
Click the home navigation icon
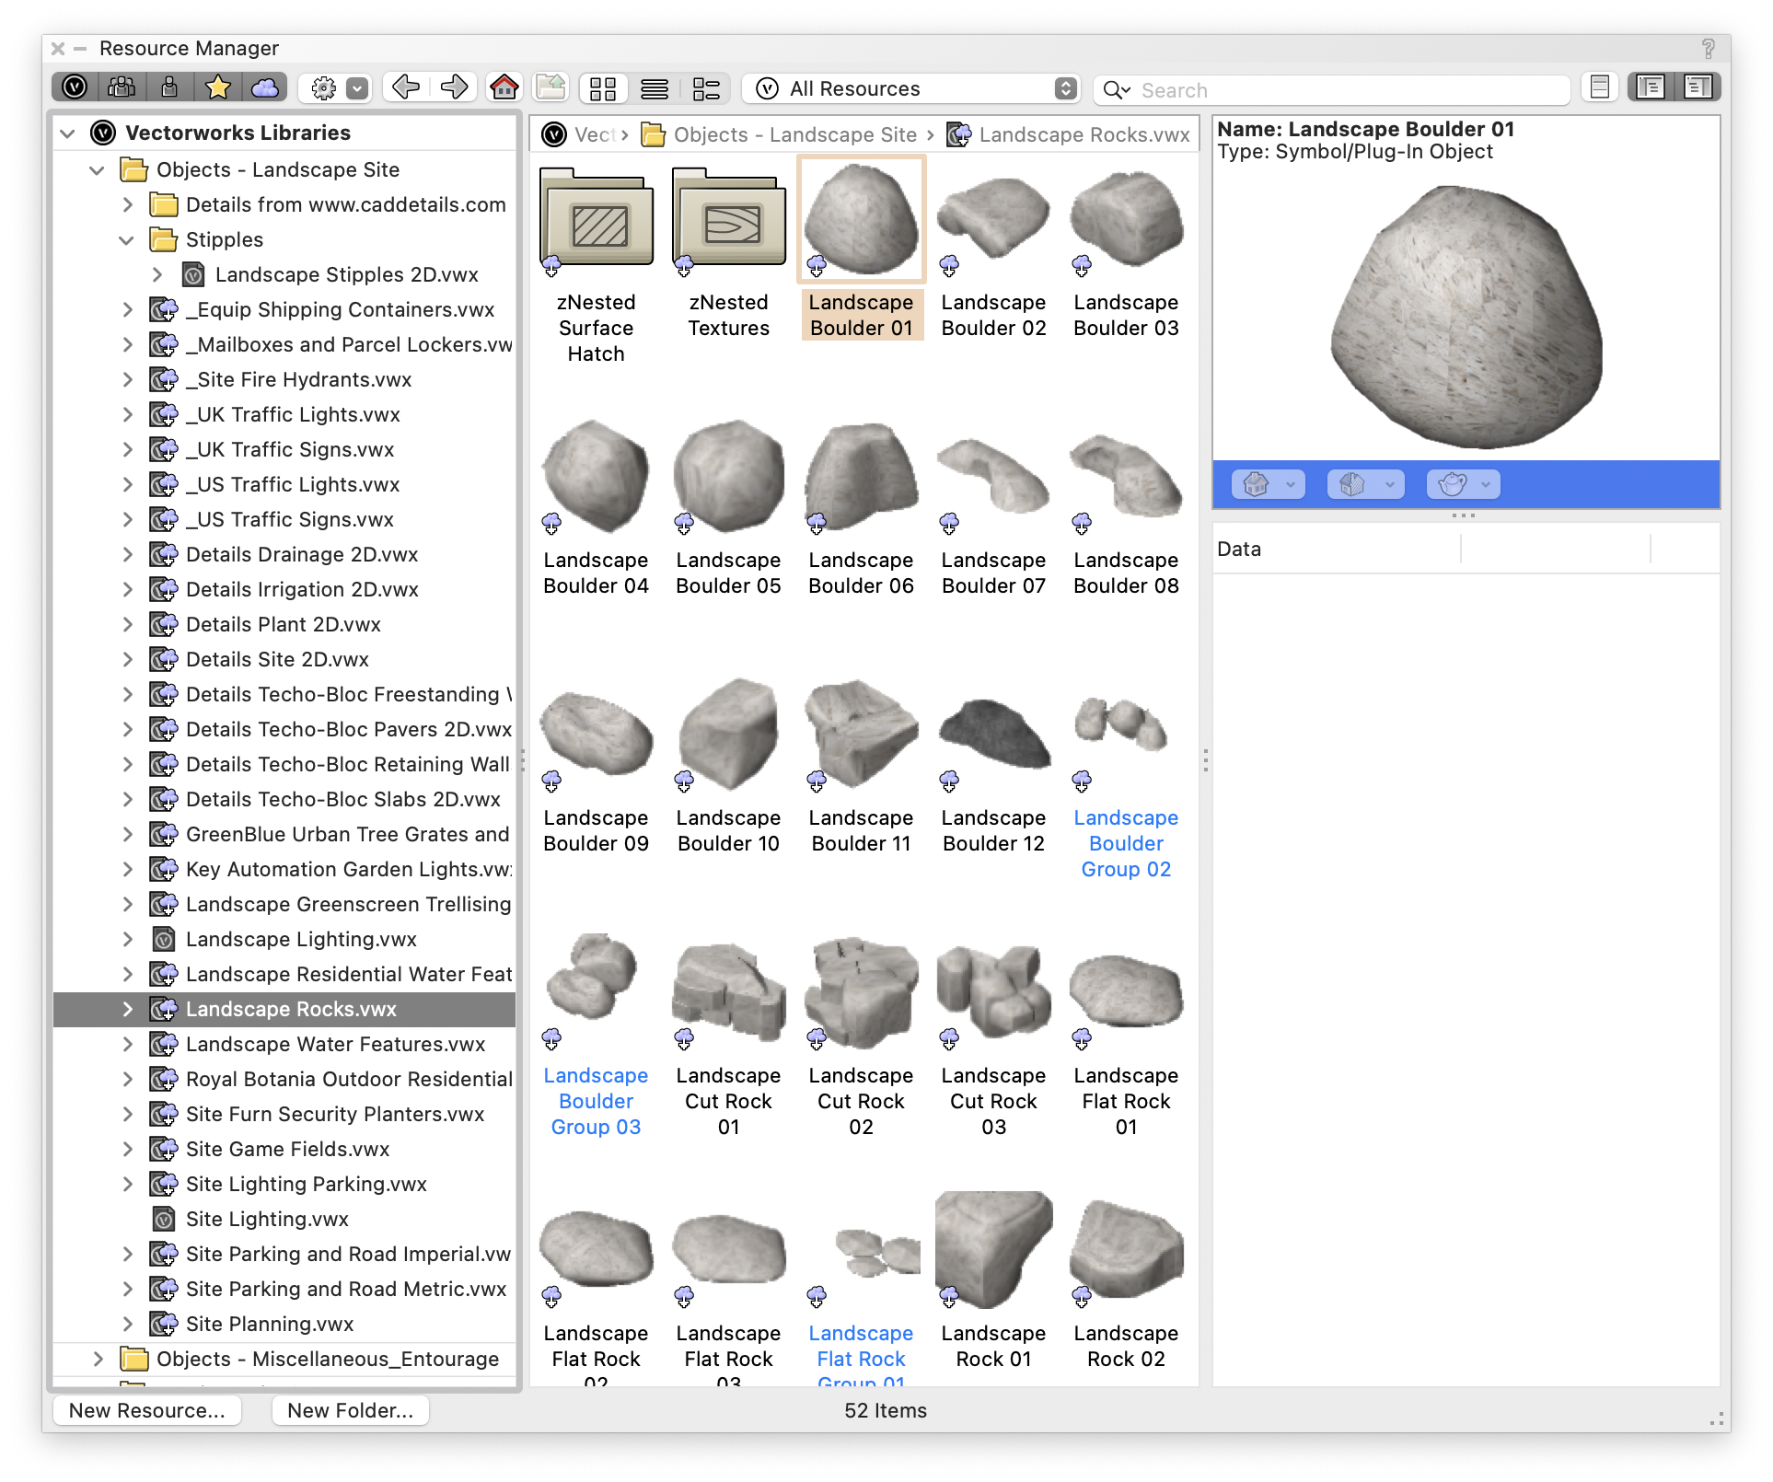503,87
